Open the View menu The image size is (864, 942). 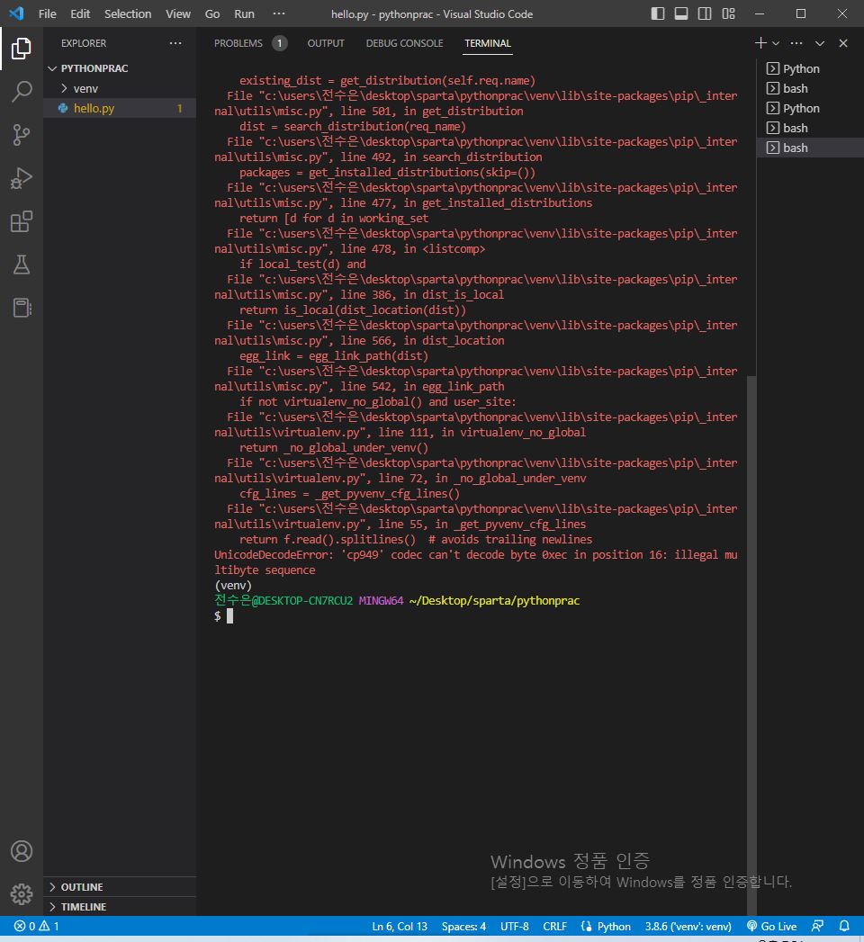coord(178,13)
